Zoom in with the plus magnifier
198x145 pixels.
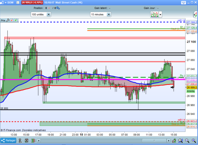[194, 141]
